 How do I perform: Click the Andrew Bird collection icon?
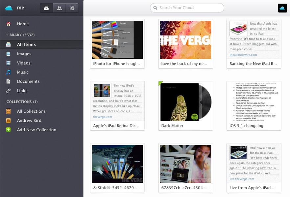coord(8,120)
